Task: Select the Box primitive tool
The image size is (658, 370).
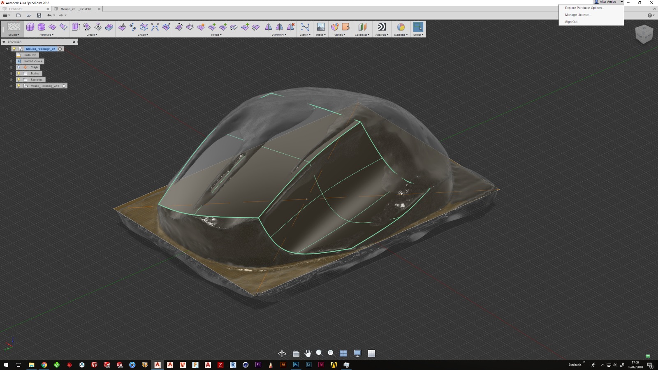Action: pyautogui.click(x=30, y=27)
